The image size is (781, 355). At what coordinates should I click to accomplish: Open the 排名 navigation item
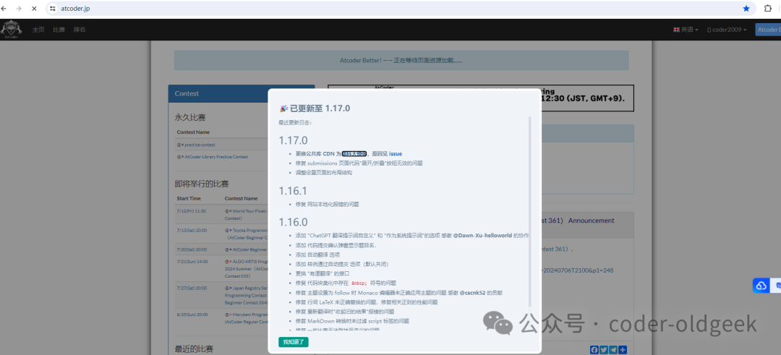click(x=80, y=30)
